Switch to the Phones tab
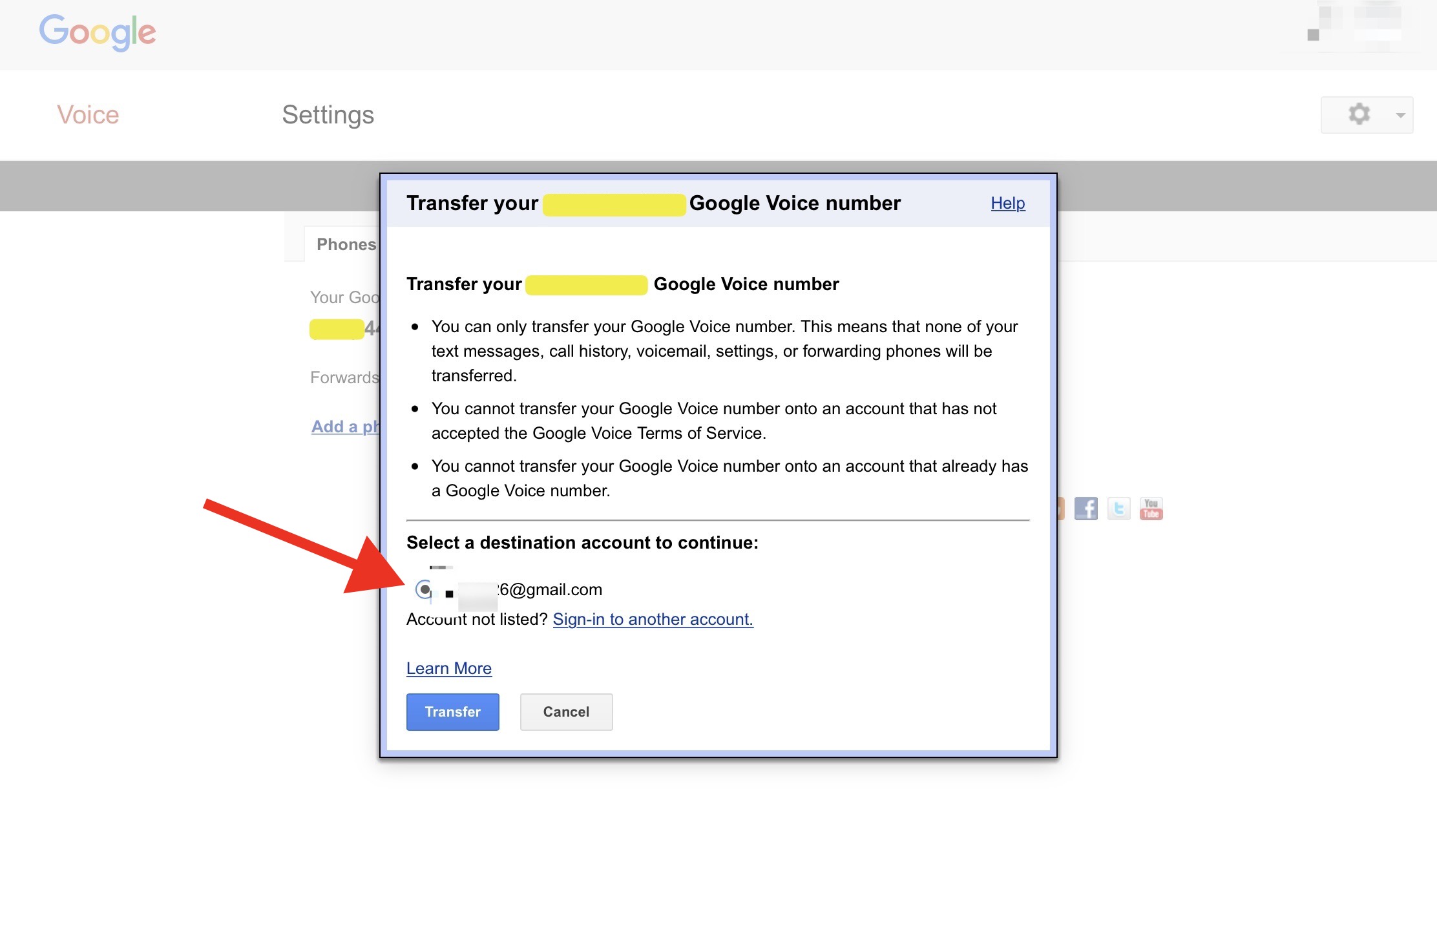This screenshot has height=937, width=1437. pyautogui.click(x=342, y=244)
